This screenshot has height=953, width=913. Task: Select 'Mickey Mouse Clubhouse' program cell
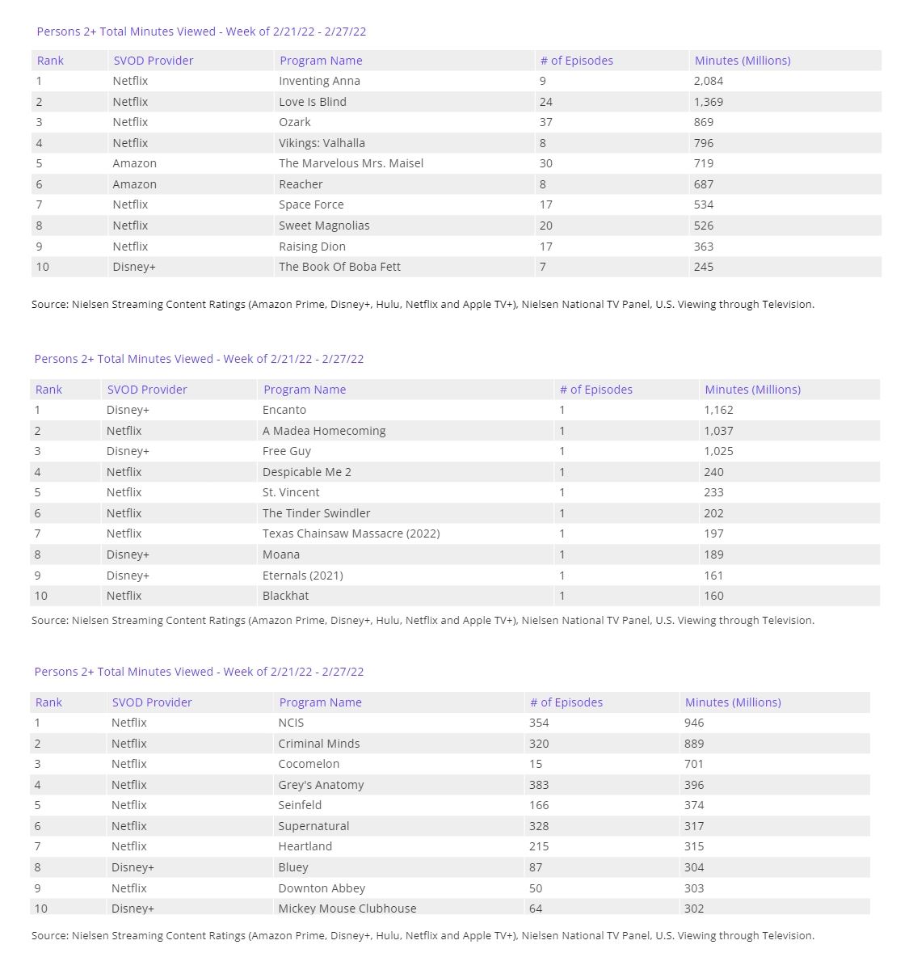click(347, 909)
